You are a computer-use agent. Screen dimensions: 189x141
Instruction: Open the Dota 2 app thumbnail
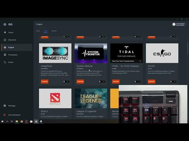[x=55, y=98]
